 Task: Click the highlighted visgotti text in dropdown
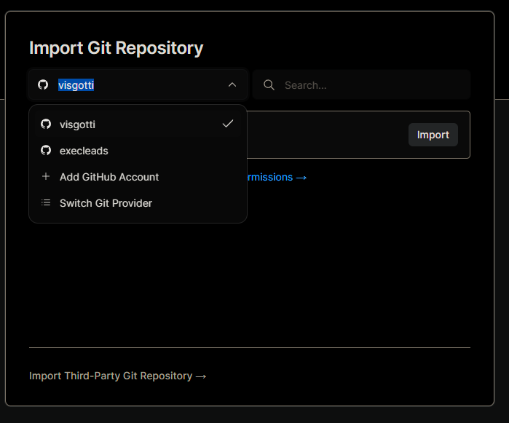(76, 85)
